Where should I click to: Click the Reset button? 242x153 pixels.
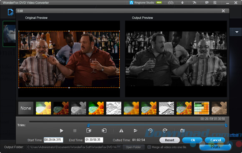169,140
